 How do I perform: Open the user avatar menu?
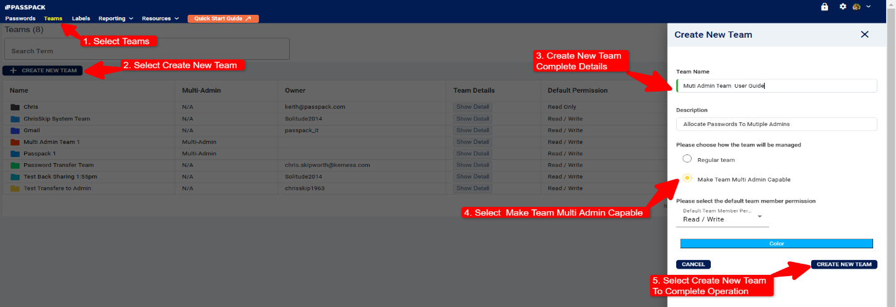[x=856, y=7]
